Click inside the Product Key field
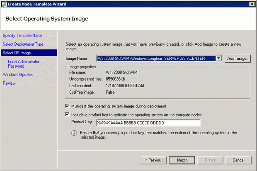The image size is (257, 171). (148, 123)
